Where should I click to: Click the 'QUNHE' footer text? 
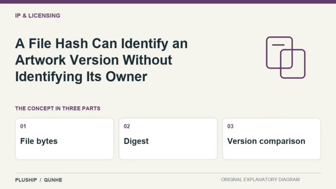click(x=53, y=180)
